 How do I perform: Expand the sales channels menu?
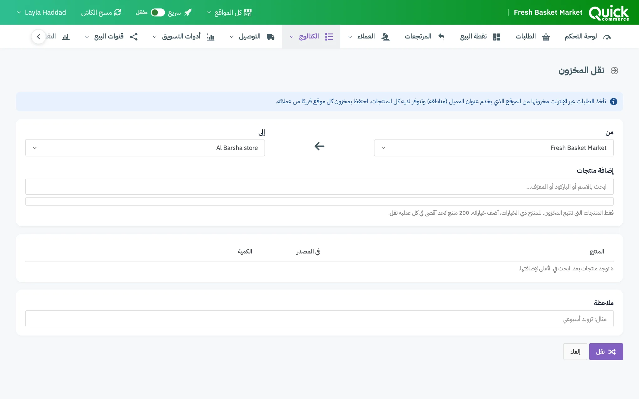coord(112,37)
